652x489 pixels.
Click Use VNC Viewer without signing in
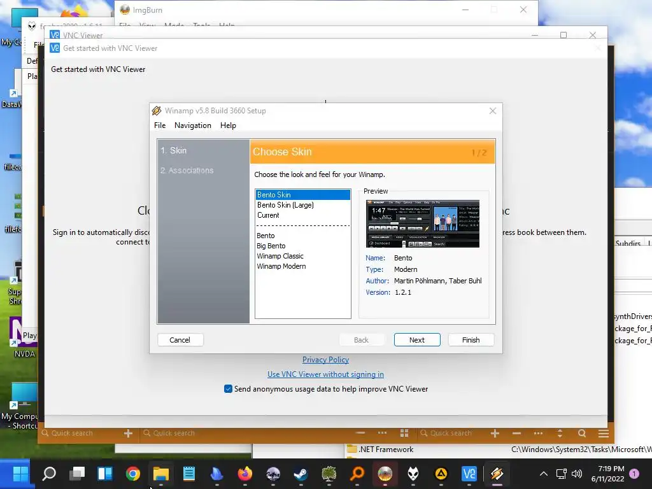click(x=325, y=374)
